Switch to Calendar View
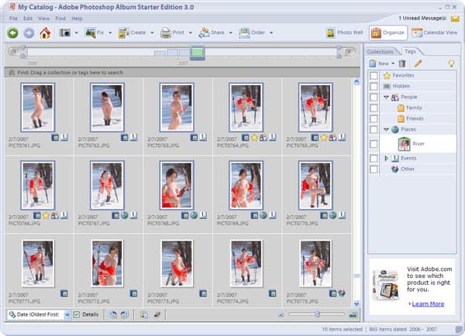Viewport: 465px width, 336px height. (x=435, y=33)
